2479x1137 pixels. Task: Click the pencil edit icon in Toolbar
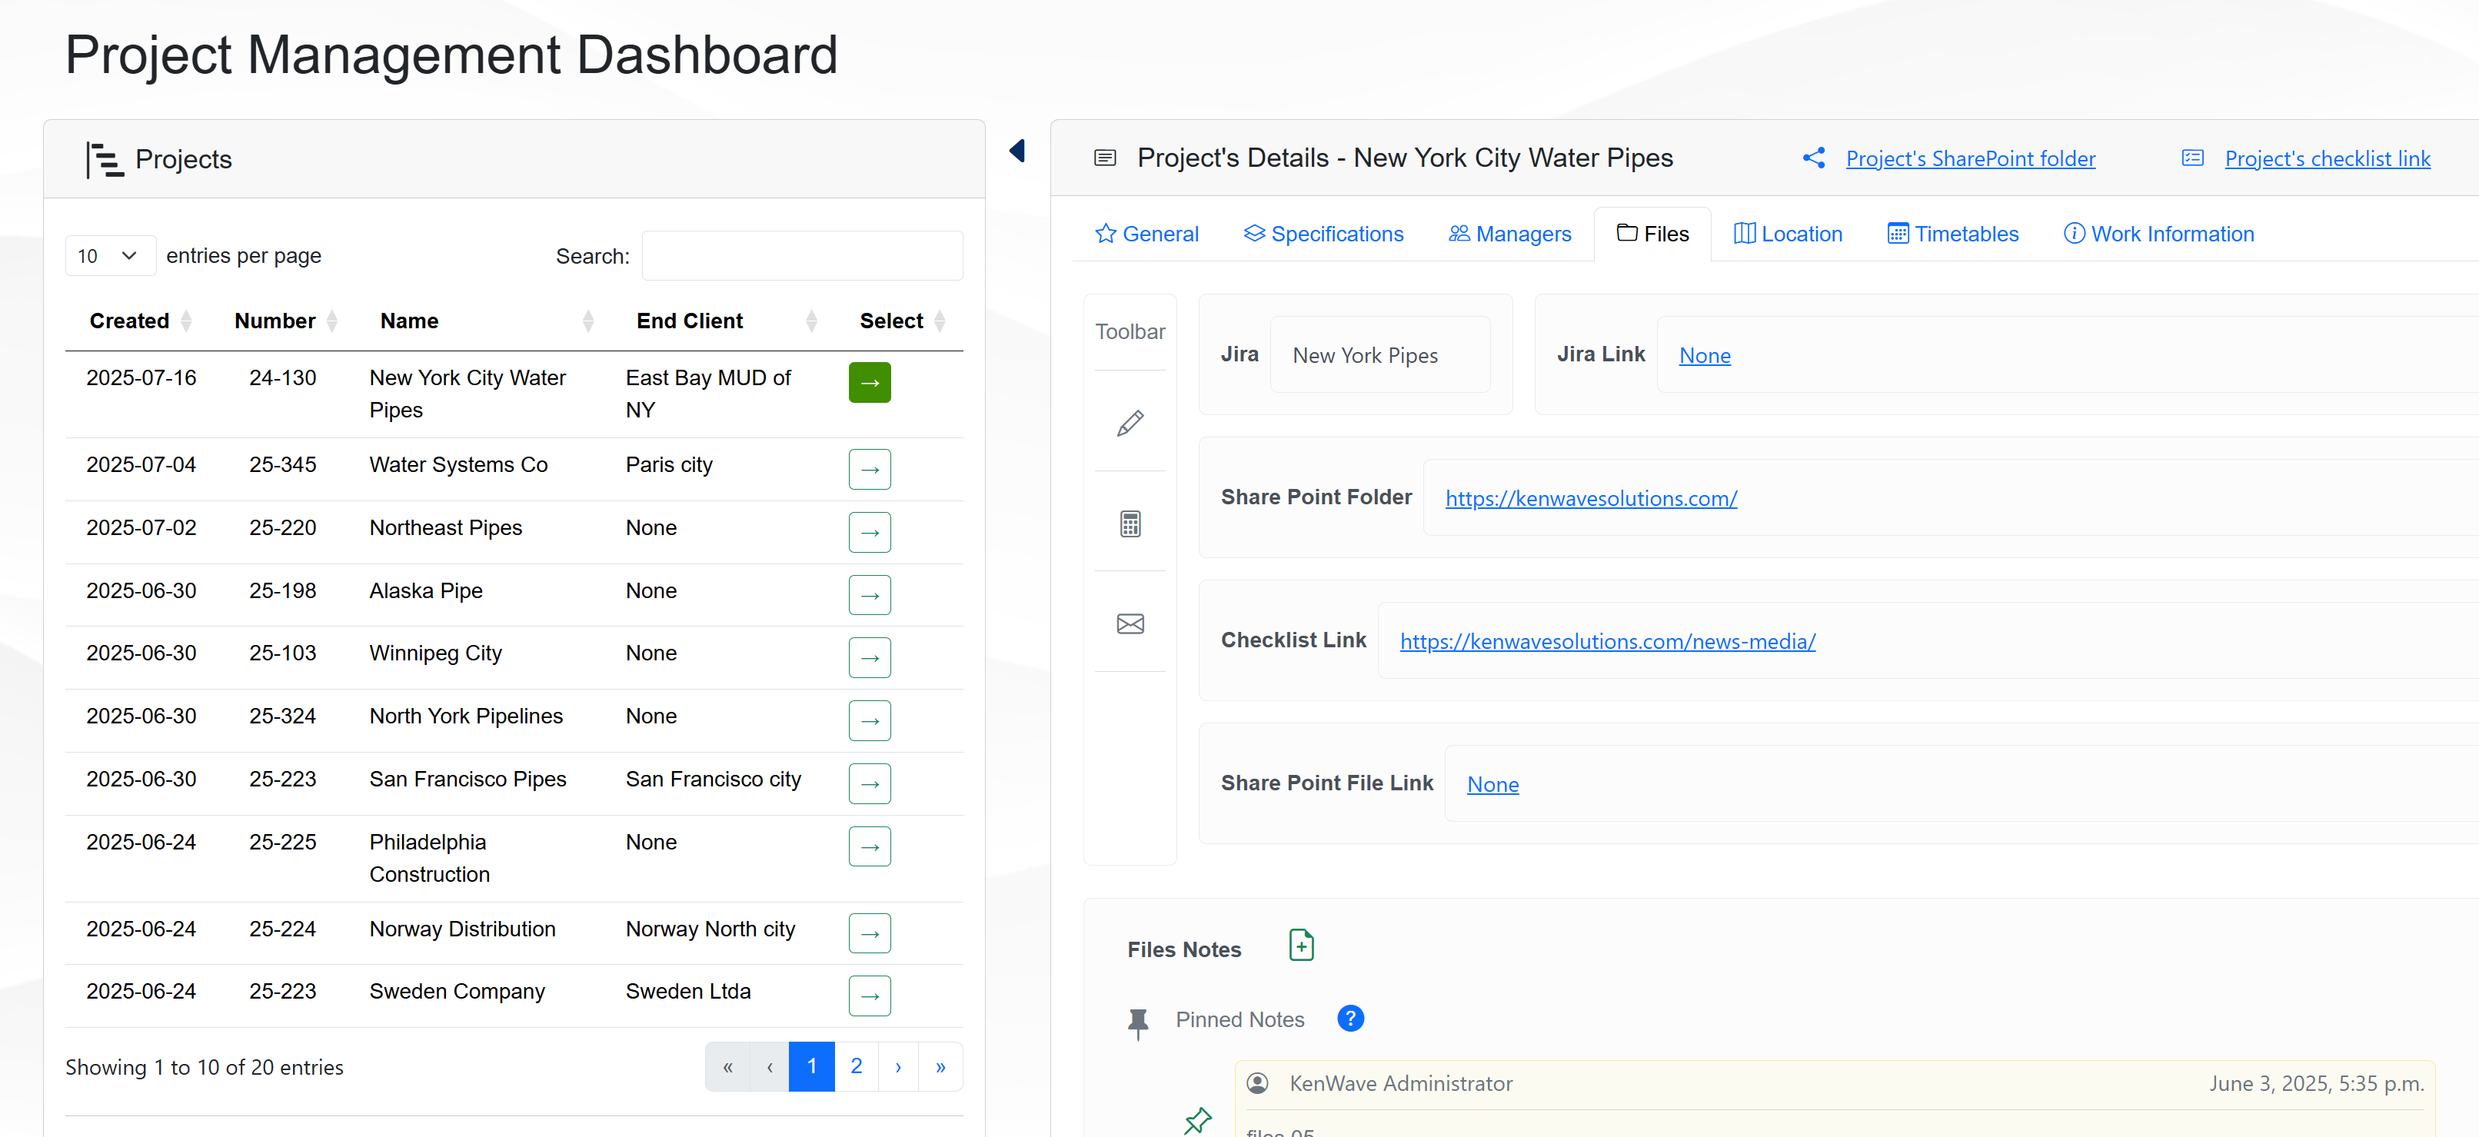[1130, 424]
